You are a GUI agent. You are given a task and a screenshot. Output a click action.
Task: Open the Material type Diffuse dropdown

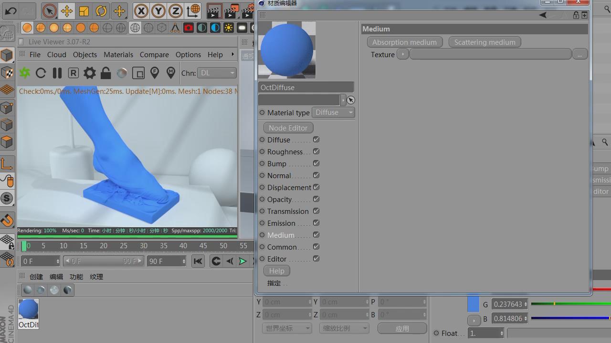click(333, 112)
